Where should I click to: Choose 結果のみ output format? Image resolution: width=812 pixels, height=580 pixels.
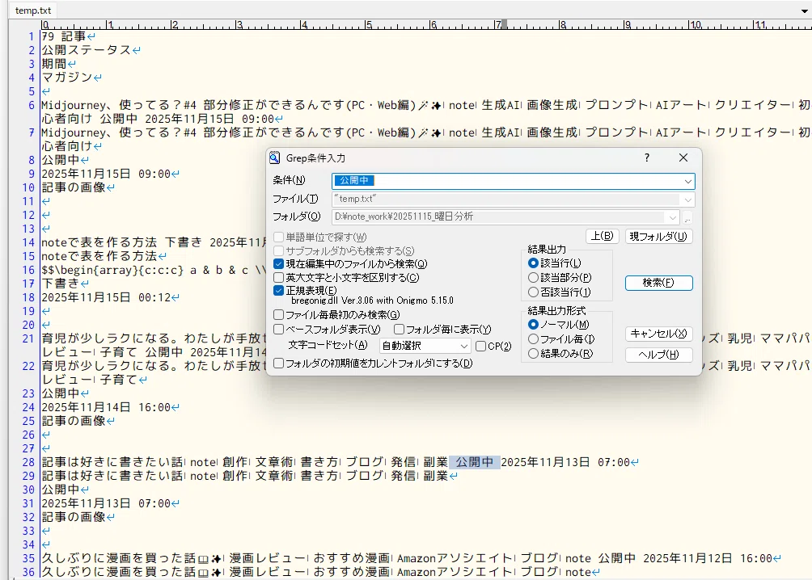coord(533,353)
